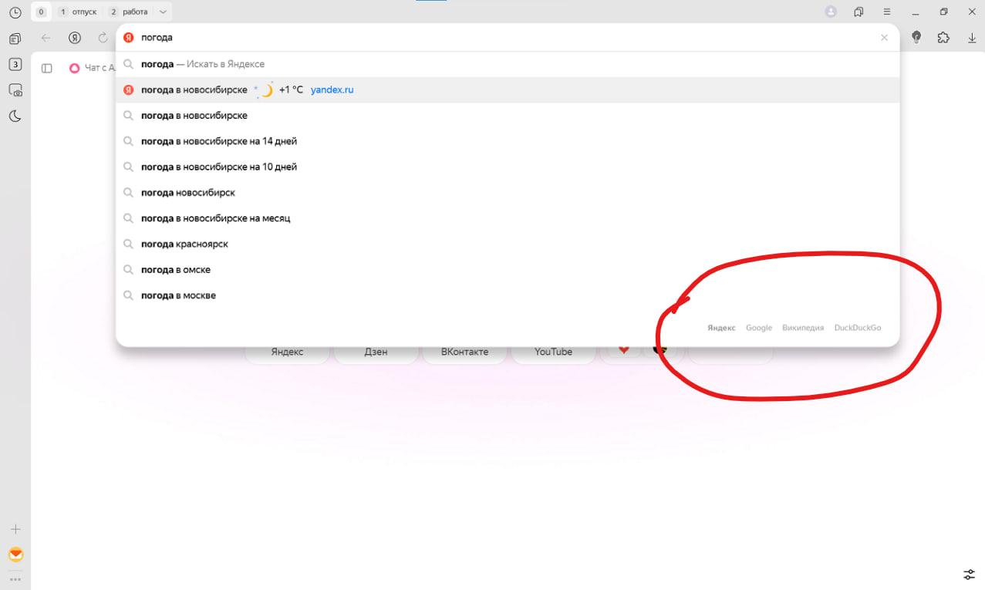Screen dimensions: 985x590
Task: Switch search engine to DuckDuckGo
Action: tap(858, 328)
